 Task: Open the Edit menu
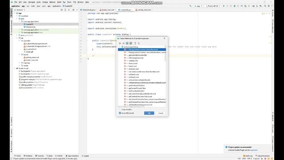20,2
